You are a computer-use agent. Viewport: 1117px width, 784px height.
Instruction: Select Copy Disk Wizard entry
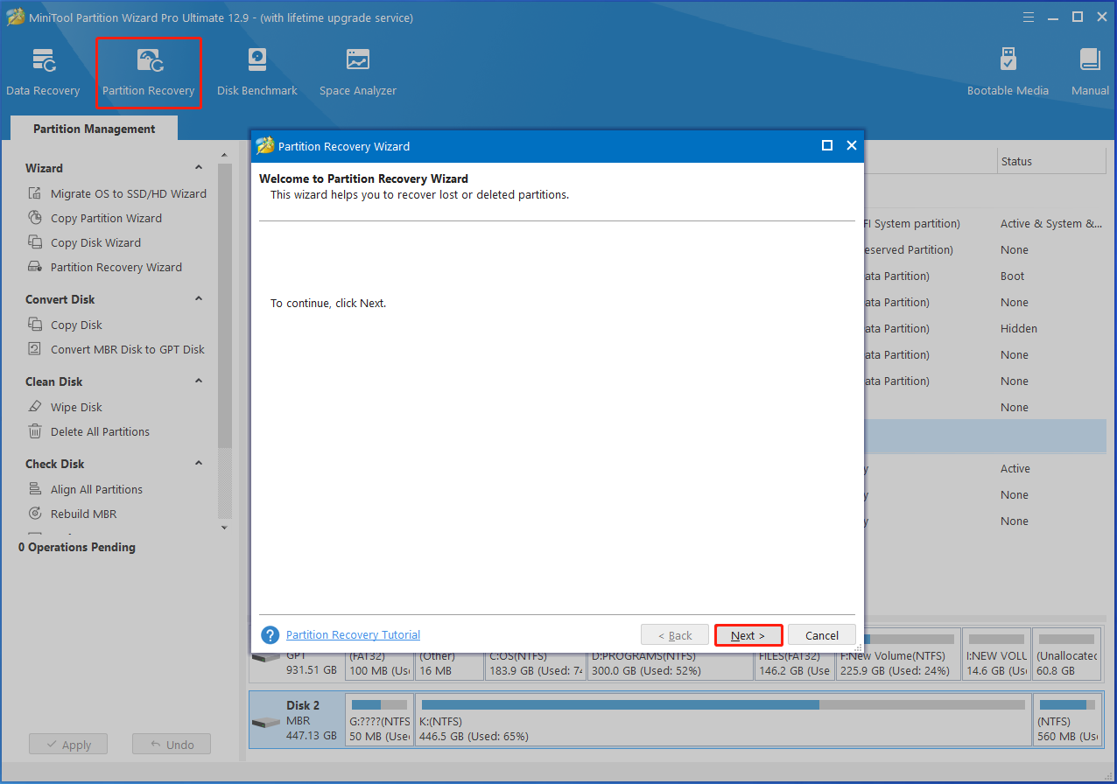click(x=95, y=242)
